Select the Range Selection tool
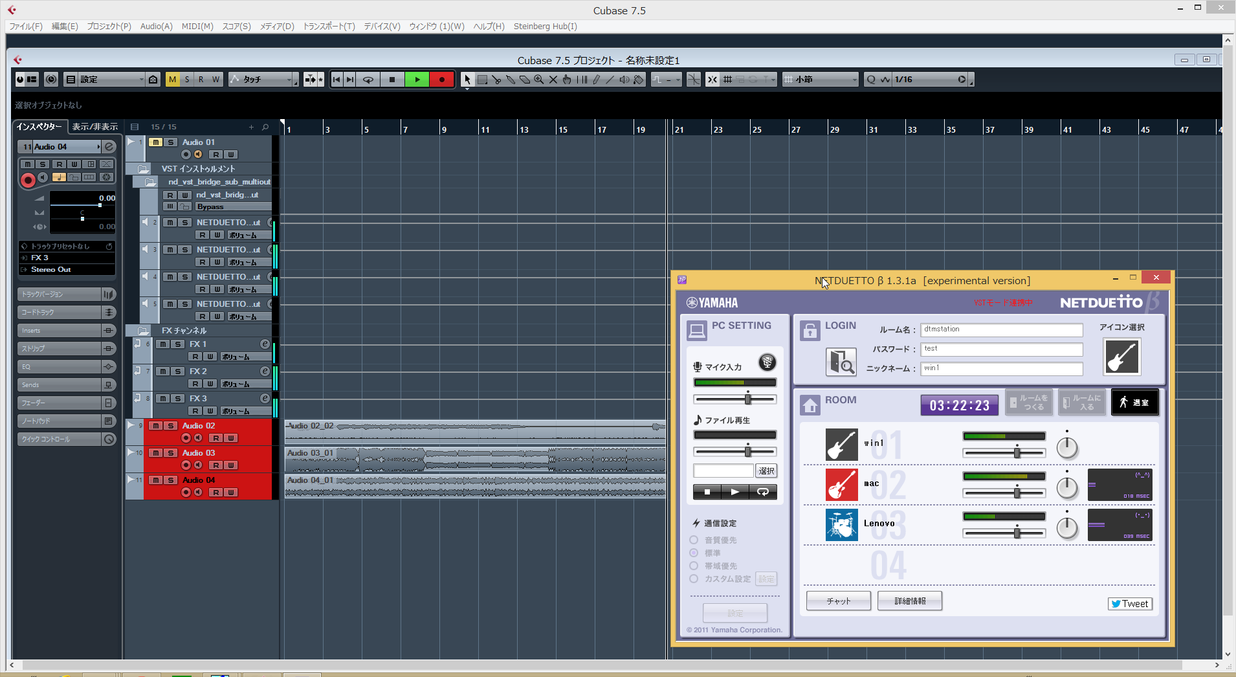Image resolution: width=1236 pixels, height=677 pixels. (x=482, y=80)
